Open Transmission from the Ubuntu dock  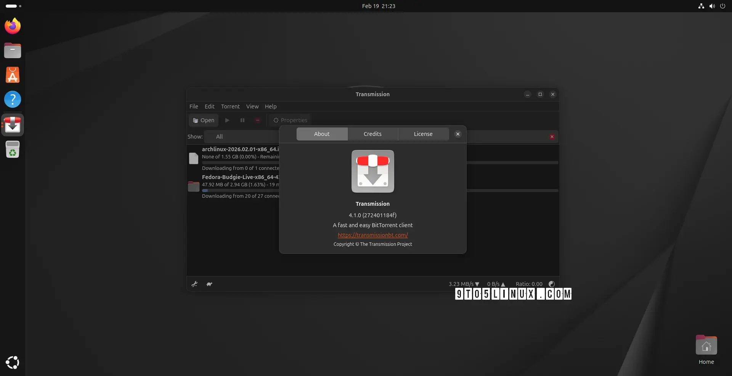[x=13, y=125]
